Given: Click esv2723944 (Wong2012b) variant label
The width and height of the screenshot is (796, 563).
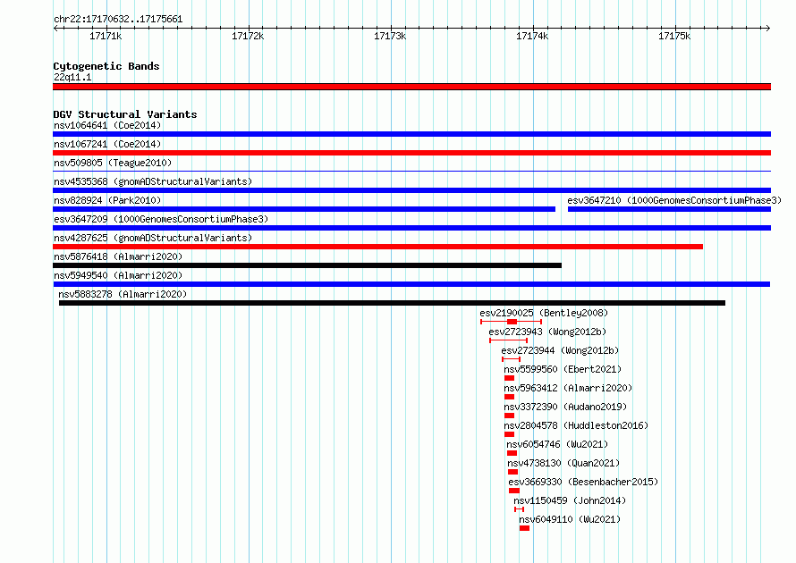Looking at the screenshot, I should pyautogui.click(x=560, y=350).
